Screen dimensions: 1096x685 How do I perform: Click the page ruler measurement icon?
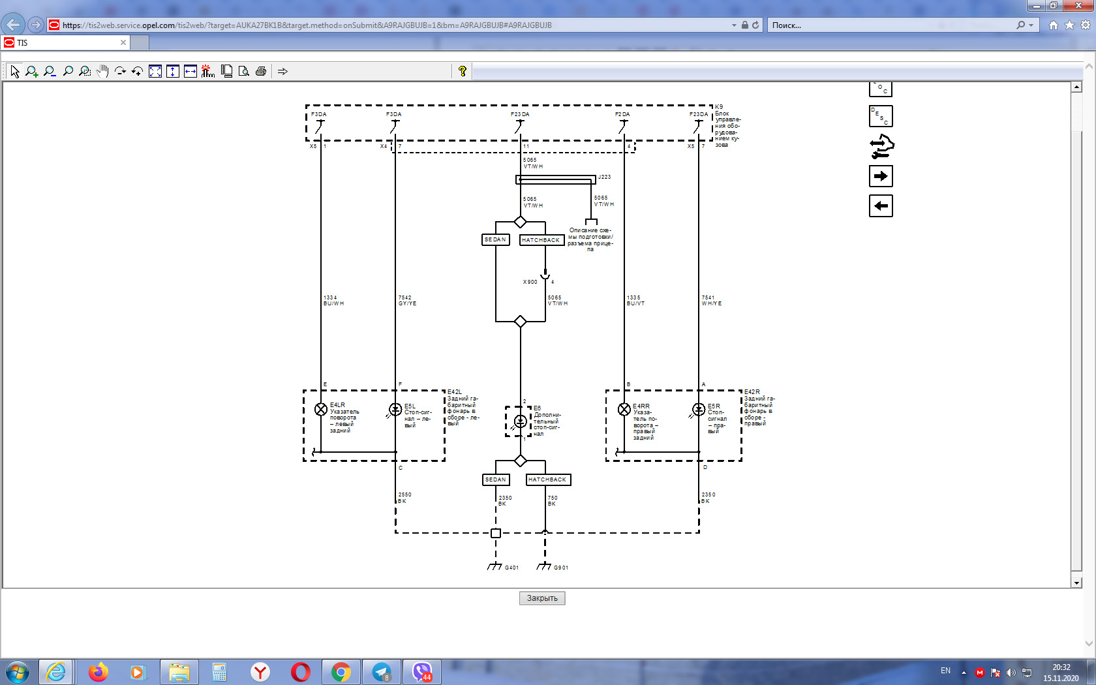(226, 71)
